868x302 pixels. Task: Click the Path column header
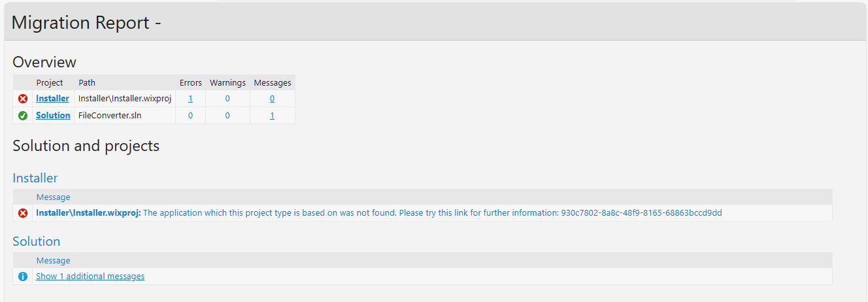(87, 83)
